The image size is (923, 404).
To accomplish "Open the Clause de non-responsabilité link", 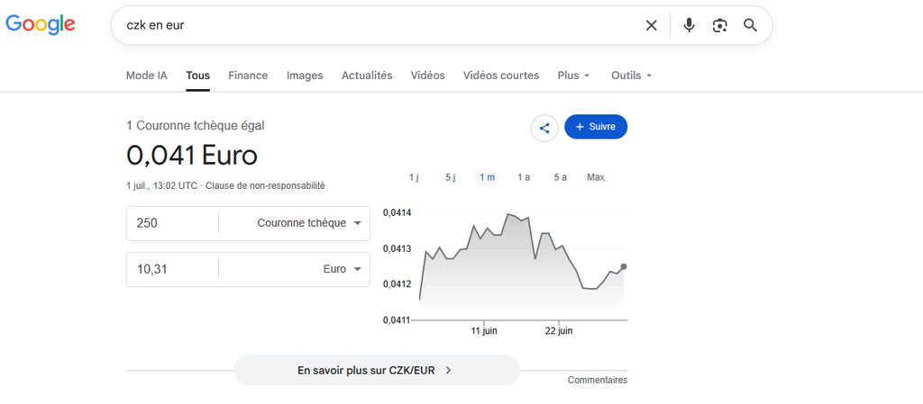I will click(x=265, y=185).
